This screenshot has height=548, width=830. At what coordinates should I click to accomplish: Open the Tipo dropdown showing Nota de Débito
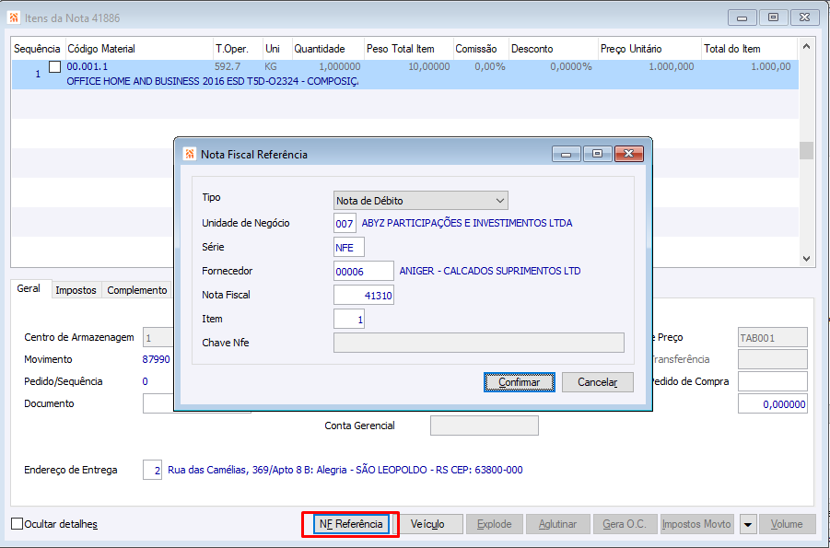(421, 201)
